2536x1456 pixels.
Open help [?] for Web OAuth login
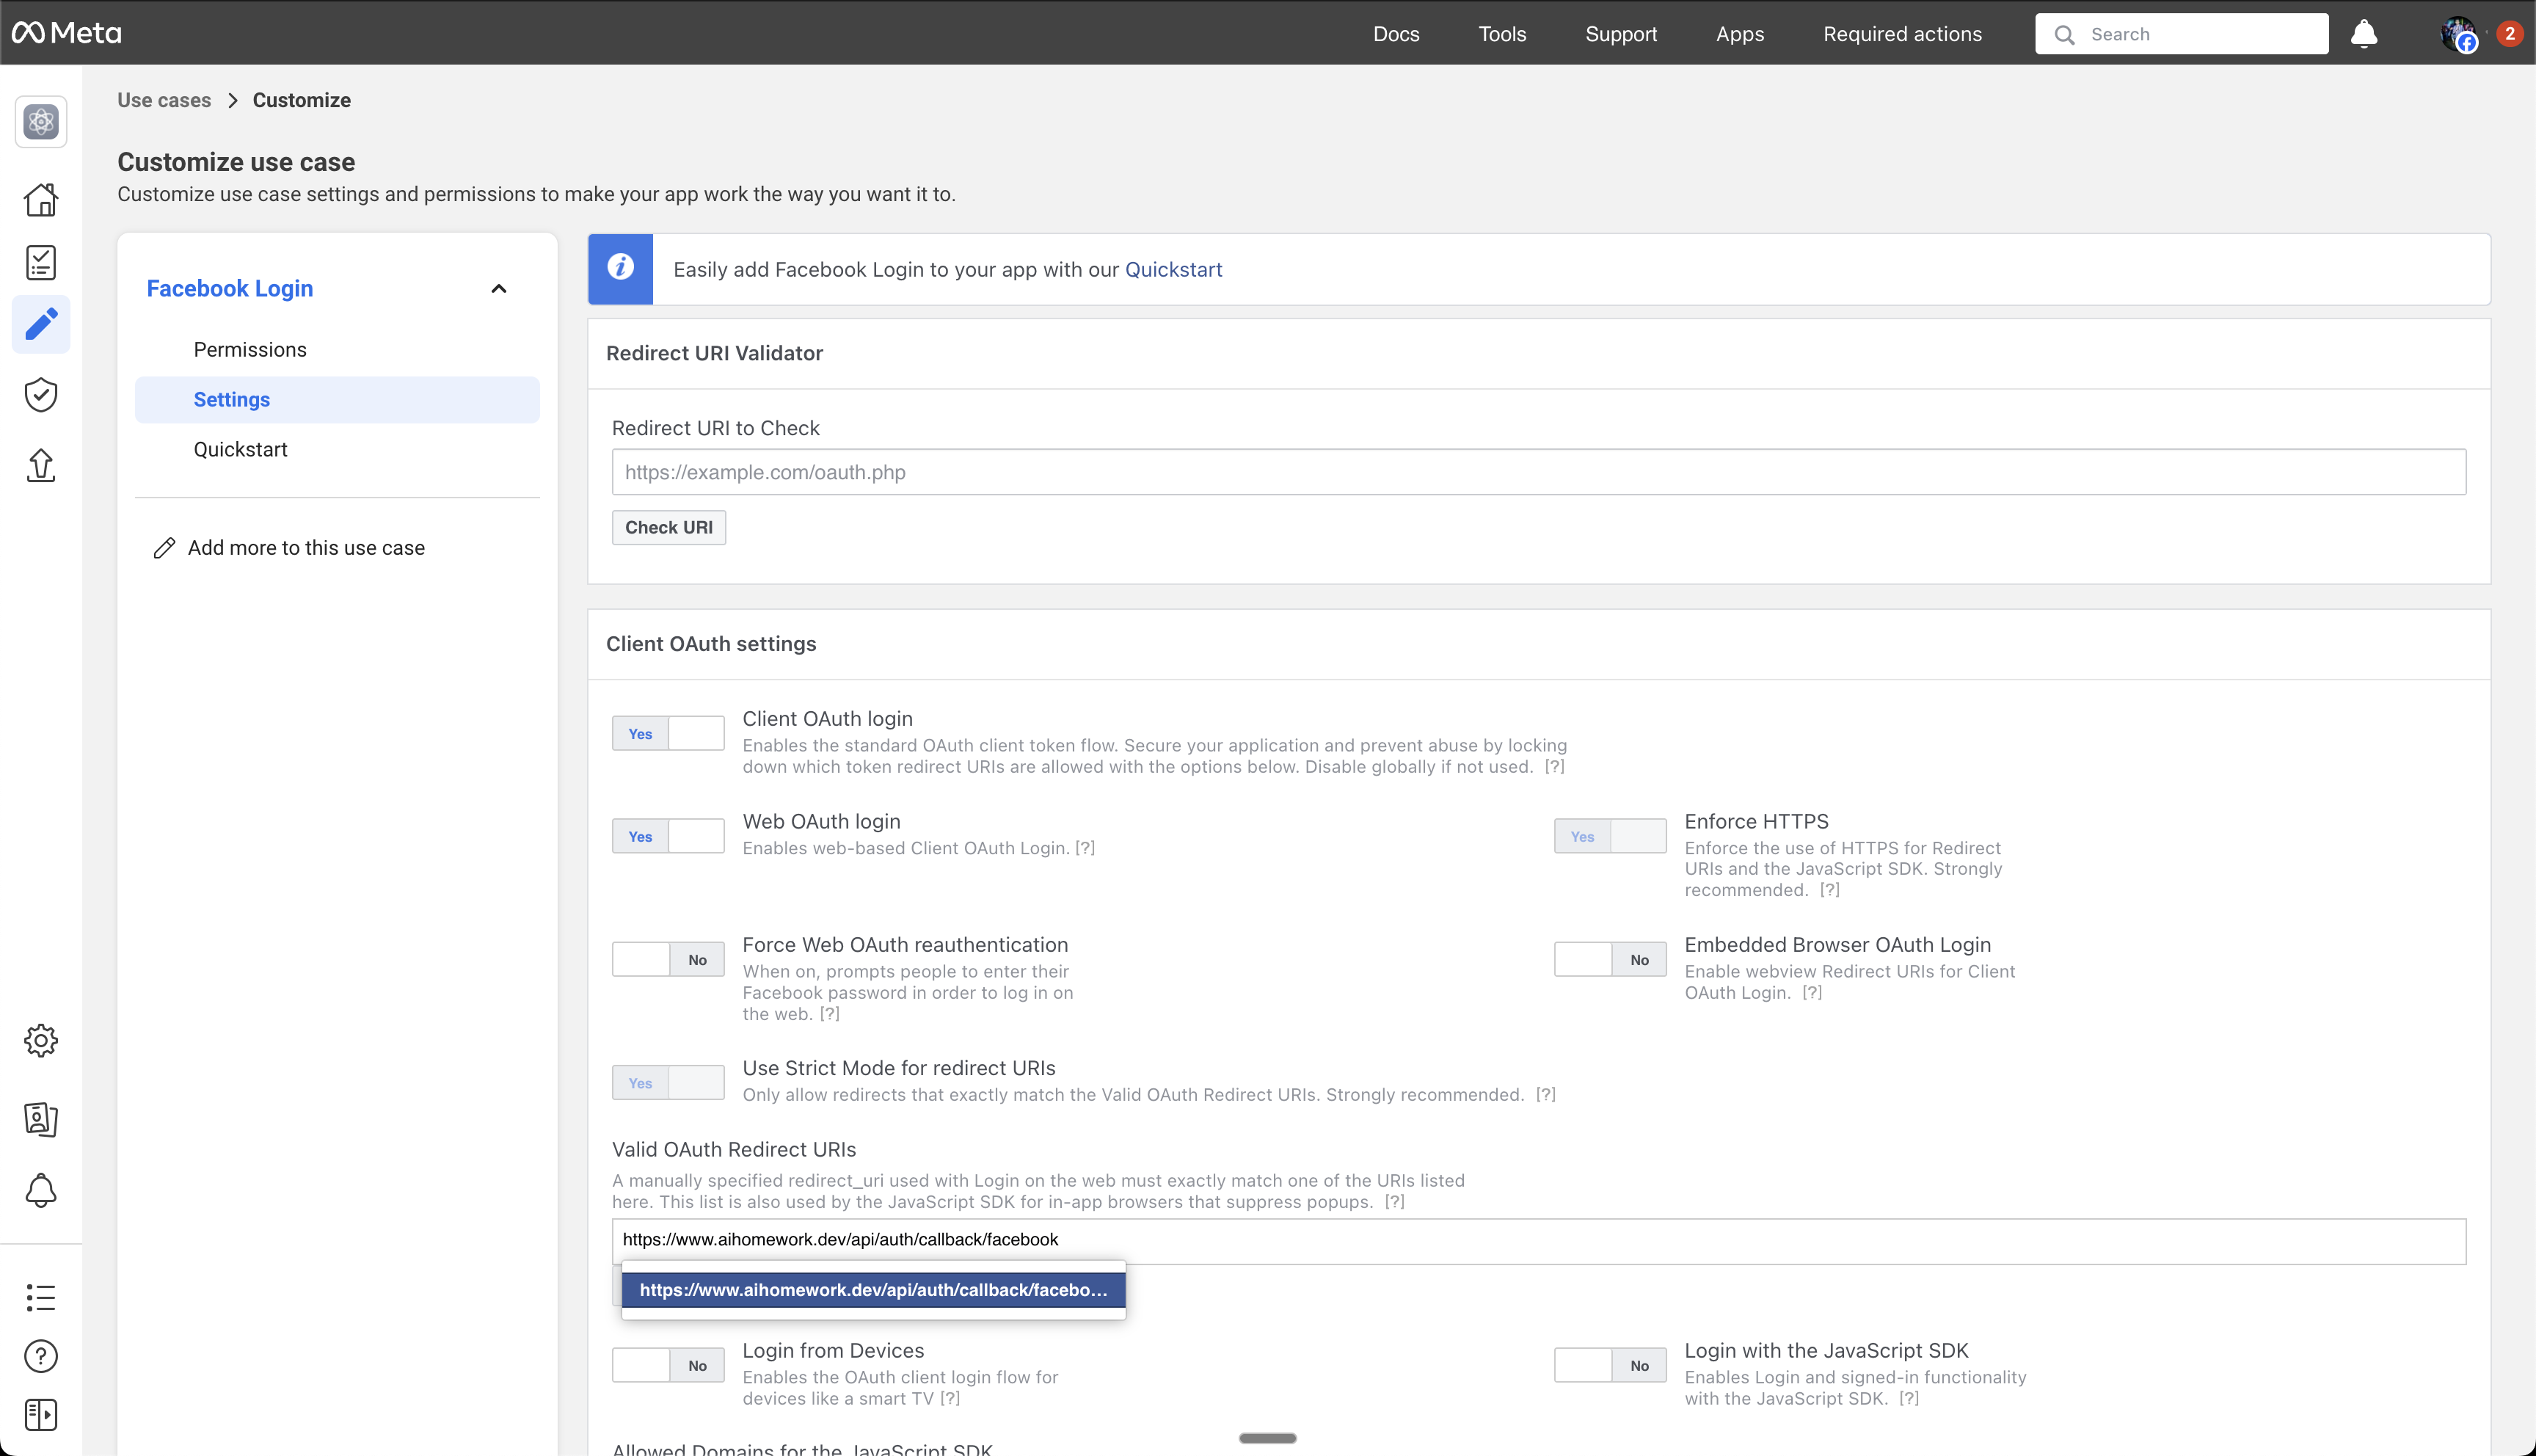coord(1085,848)
